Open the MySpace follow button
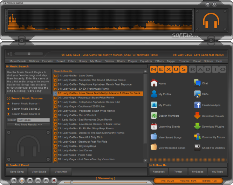 click(x=198, y=172)
